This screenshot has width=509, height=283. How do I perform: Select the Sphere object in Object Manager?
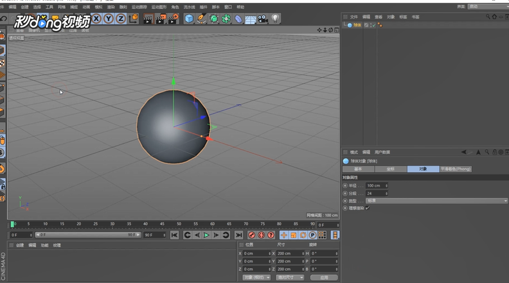(357, 25)
